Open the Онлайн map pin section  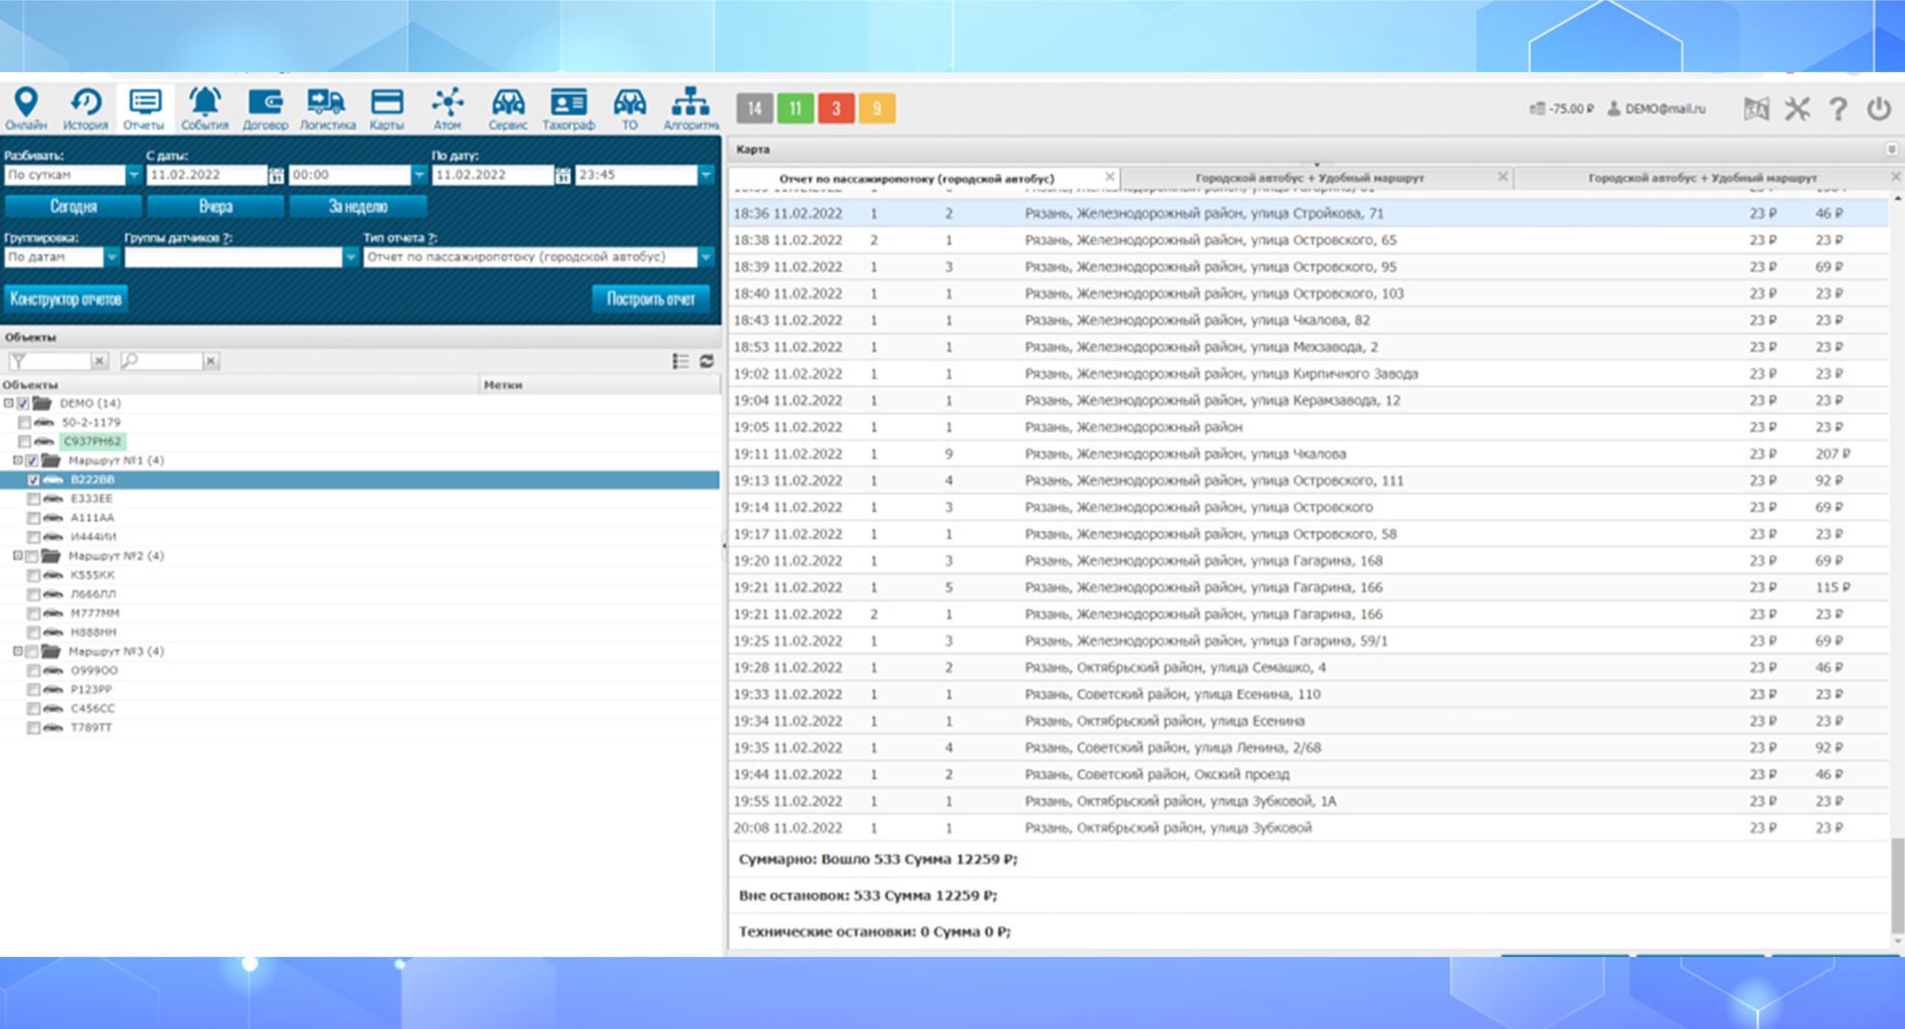[x=26, y=108]
